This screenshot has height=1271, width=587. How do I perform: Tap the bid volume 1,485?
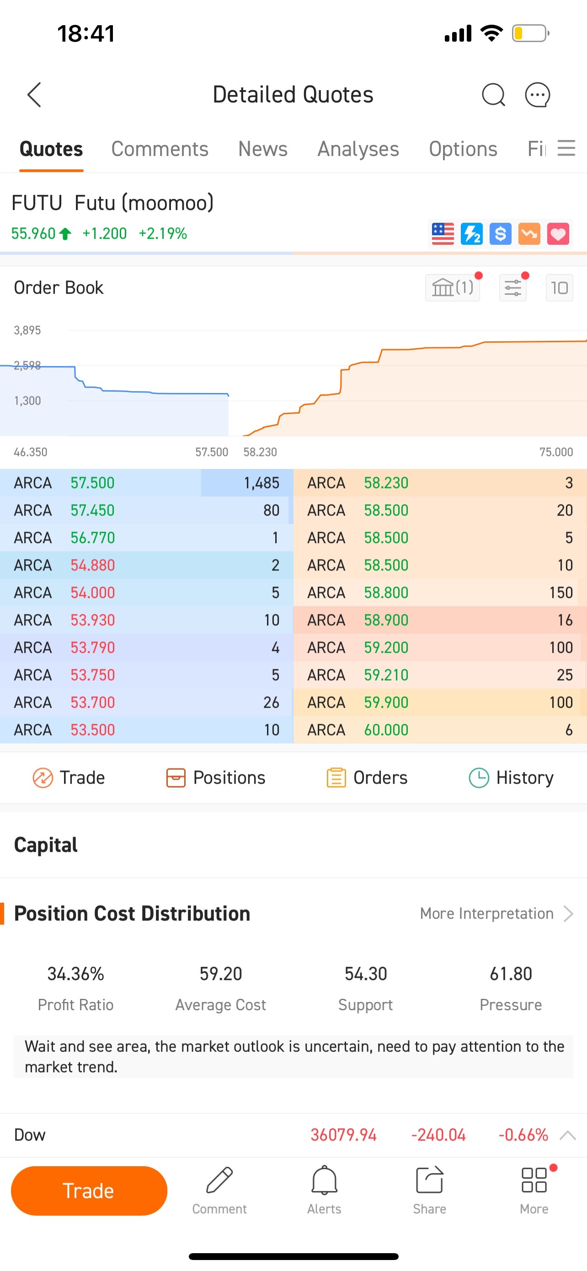pyautogui.click(x=261, y=483)
